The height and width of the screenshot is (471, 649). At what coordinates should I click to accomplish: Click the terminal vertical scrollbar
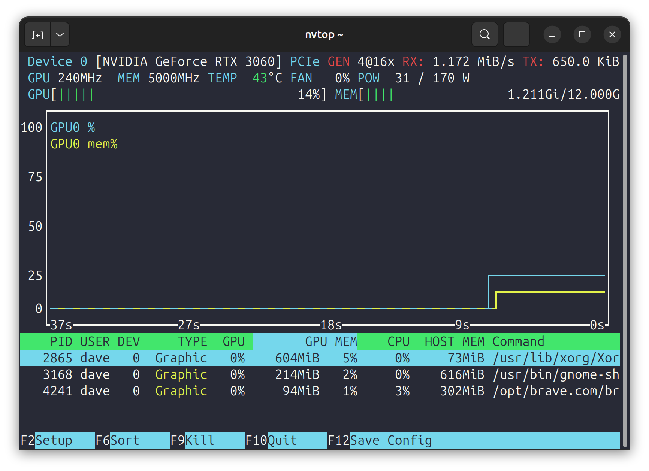[x=625, y=251]
